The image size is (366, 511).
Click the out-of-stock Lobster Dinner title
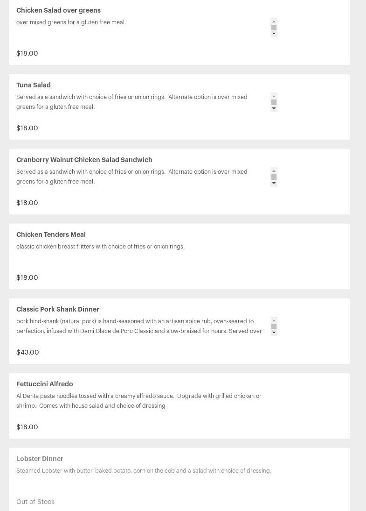40,459
